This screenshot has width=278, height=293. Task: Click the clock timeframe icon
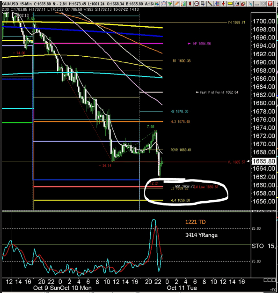pos(197,4)
